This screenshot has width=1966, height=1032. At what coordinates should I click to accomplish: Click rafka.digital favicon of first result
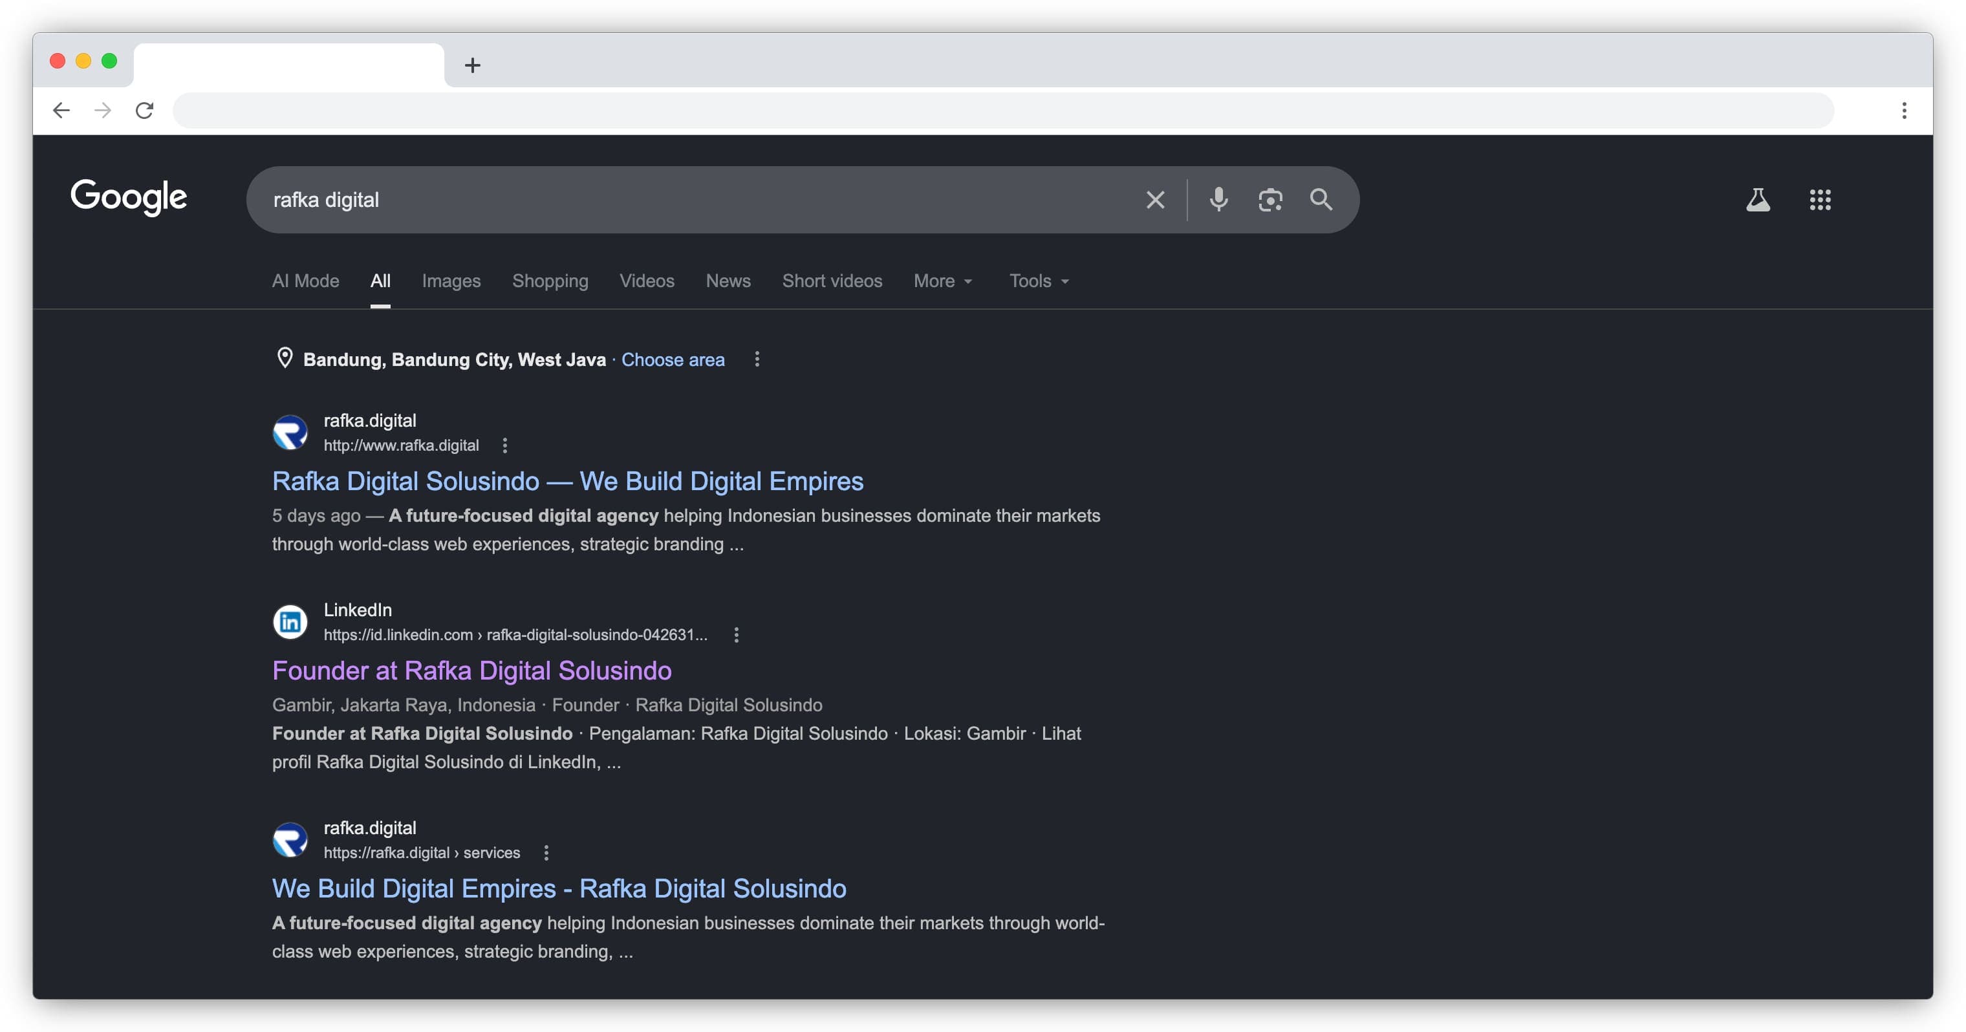point(290,433)
